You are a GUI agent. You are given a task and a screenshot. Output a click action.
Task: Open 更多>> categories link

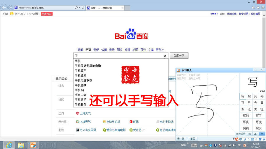click(160, 50)
